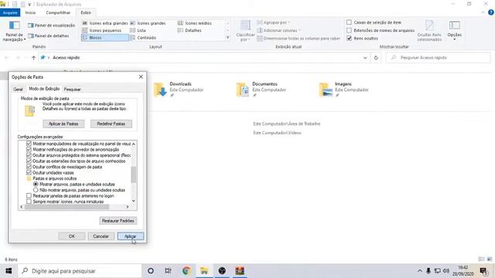Refresh the Acesso rápido view
Viewport: 495px width, 278px height.
point(376,58)
